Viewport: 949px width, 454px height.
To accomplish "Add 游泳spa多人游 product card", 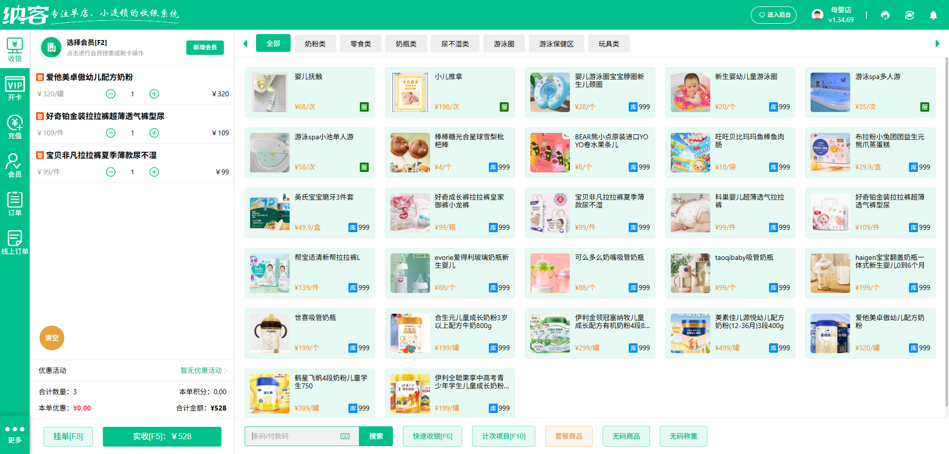I will click(x=870, y=92).
